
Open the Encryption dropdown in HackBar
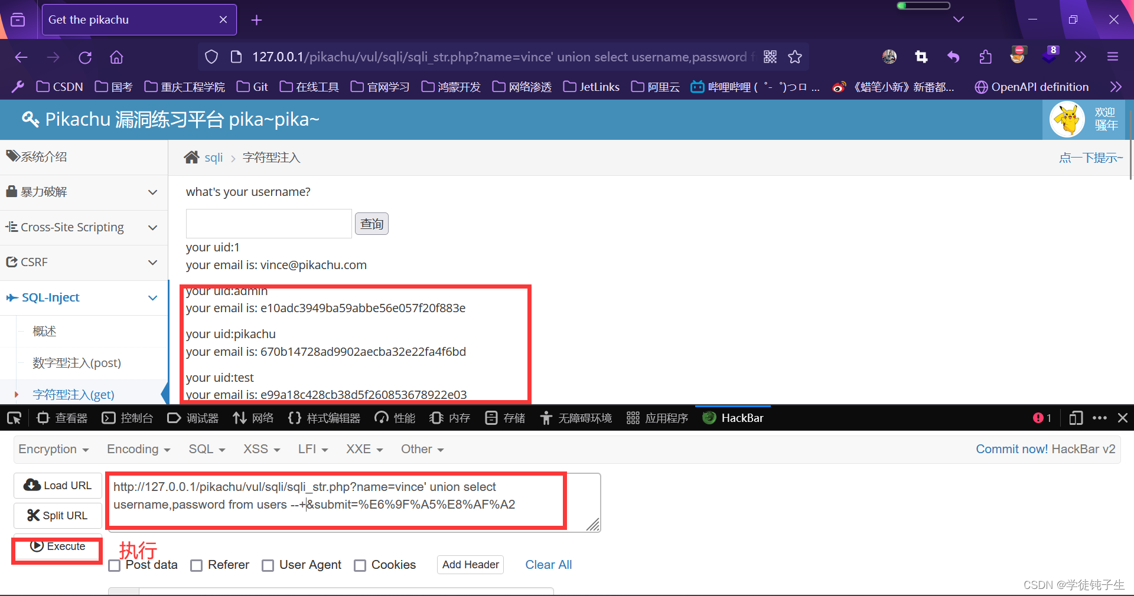[x=53, y=449]
